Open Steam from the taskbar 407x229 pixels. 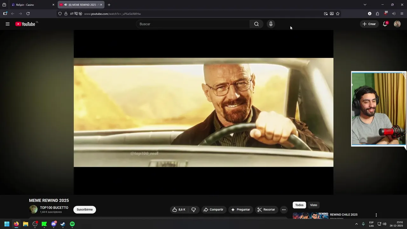point(63,224)
